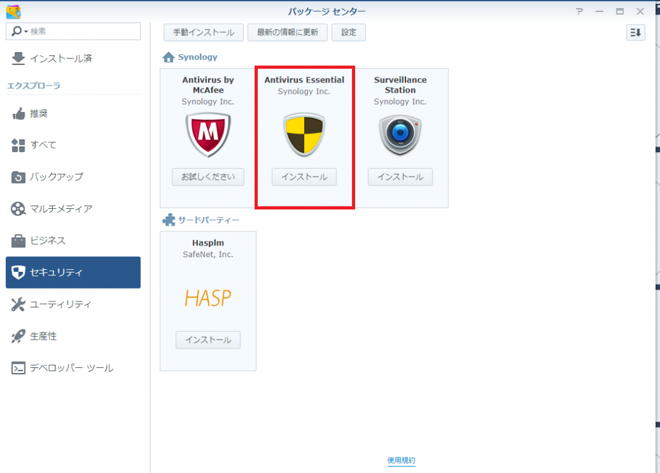Click the shield icon beside セキュリティ

coord(18,273)
